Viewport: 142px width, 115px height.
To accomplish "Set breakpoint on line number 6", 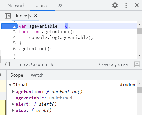I will tap(14, 49).
